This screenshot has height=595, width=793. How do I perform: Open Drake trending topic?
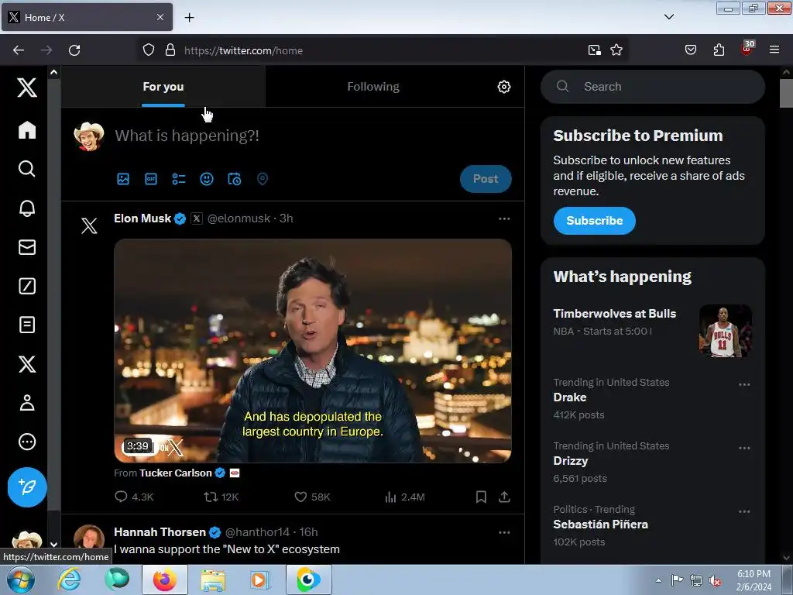click(x=570, y=397)
